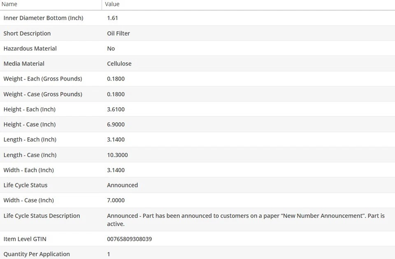Select the Short Description label
Screen dimensions: 395x259
pos(27,33)
